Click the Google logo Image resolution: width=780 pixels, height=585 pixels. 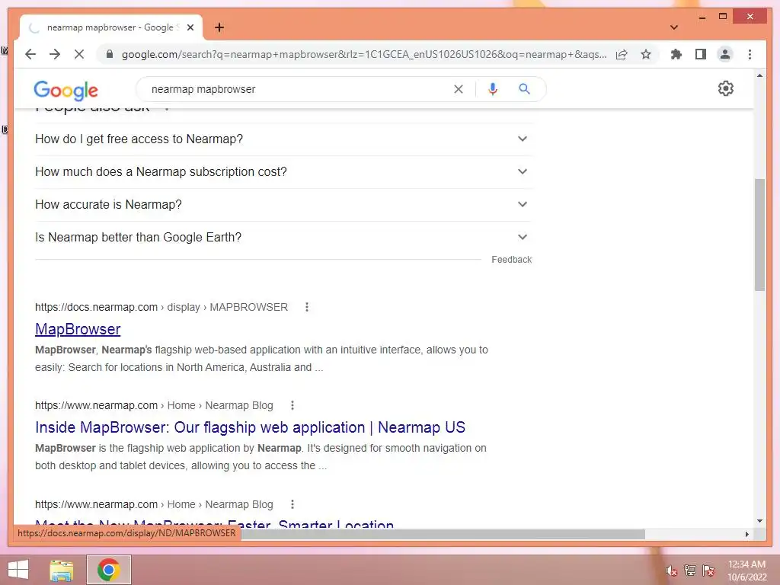click(x=66, y=90)
